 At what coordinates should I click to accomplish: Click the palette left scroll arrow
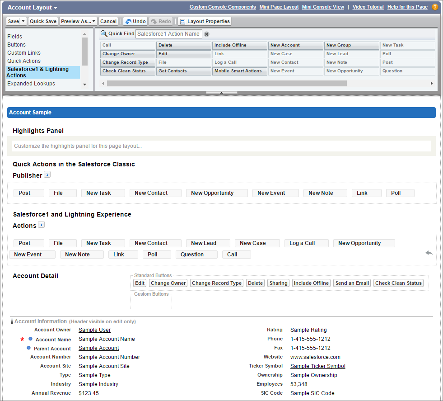click(103, 84)
